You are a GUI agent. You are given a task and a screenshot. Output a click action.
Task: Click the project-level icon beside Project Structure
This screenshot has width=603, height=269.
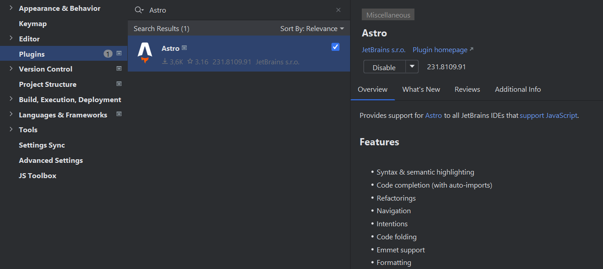[x=119, y=84]
